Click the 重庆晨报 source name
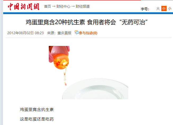The height and width of the screenshot is (125, 173). 64,33
